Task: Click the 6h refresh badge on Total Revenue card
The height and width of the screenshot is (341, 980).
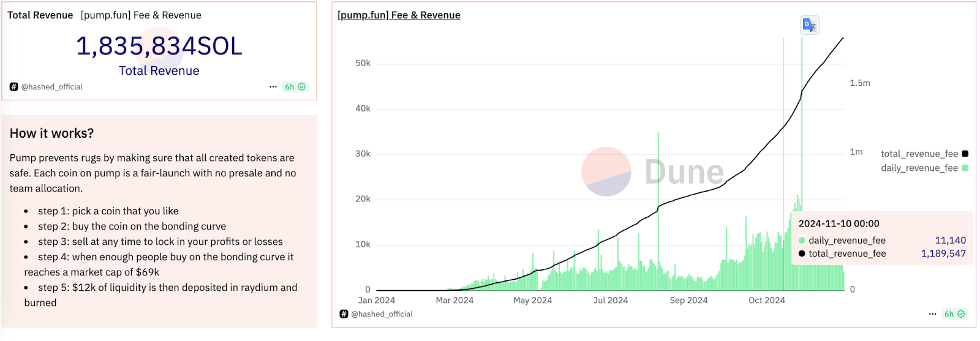Action: coord(295,87)
